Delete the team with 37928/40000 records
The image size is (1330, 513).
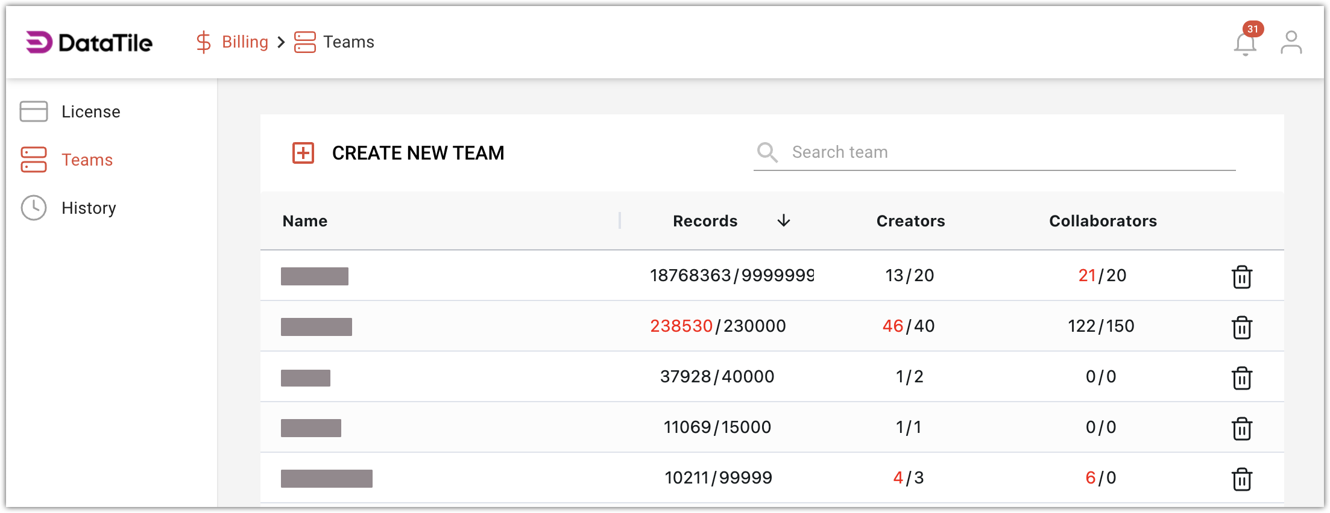(1241, 378)
